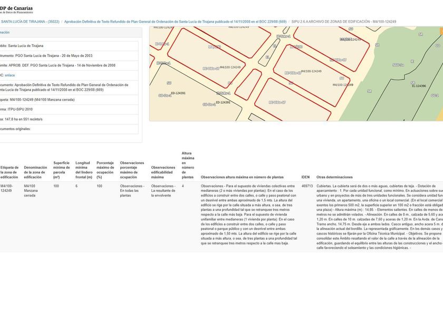
Task: Click the 'Superficie mínima de parcela' column header
Action: pos(61,170)
